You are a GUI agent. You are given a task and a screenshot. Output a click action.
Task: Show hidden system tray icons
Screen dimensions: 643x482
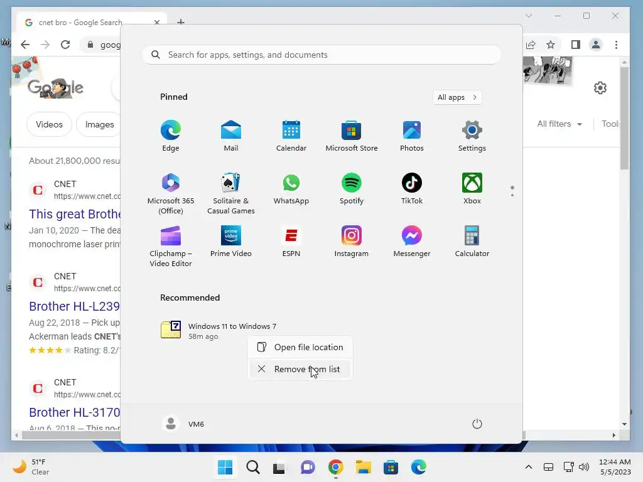[529, 467]
